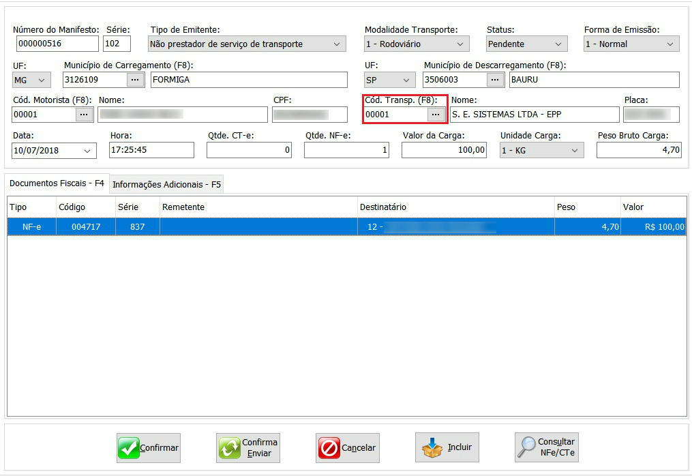This screenshot has height=476, width=692.
Task: Open Consultar NFe/CTe magnifier button
Action: [546, 448]
